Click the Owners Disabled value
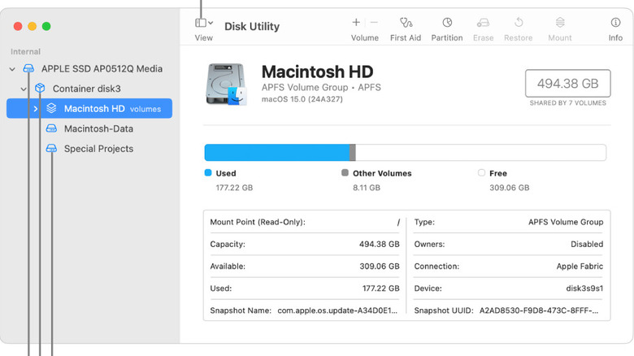Image resolution: width=634 pixels, height=356 pixels. (x=587, y=245)
